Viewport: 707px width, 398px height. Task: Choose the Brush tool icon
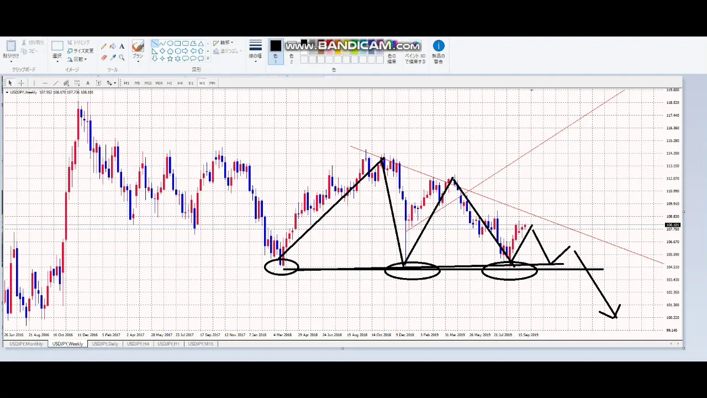tap(138, 46)
